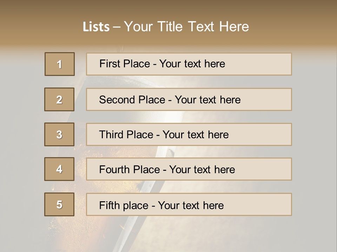The image size is (337, 252).
Task: Click the number 1 box
Action: pyautogui.click(x=60, y=64)
